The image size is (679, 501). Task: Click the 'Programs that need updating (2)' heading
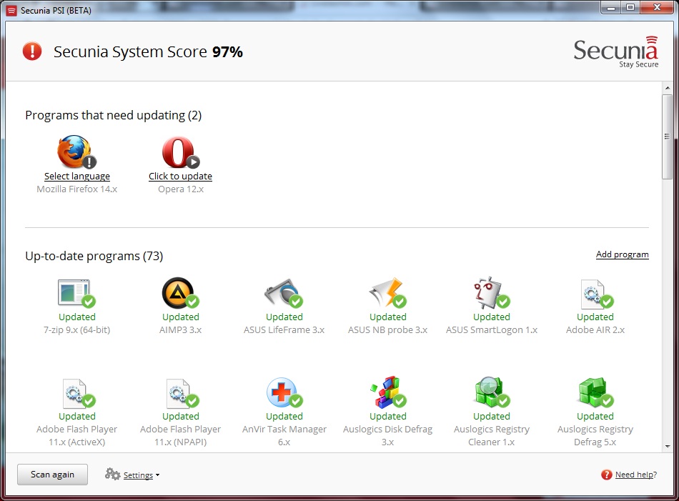tap(114, 115)
